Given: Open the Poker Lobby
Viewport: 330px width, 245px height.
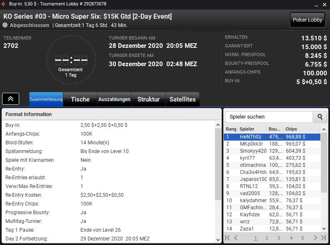Looking at the screenshot, I should pyautogui.click(x=307, y=20).
